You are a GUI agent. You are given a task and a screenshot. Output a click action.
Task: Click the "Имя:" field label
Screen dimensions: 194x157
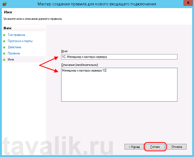click(x=64, y=51)
